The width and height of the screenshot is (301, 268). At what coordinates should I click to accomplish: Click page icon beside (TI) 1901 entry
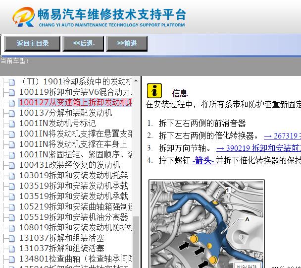coord(12,82)
